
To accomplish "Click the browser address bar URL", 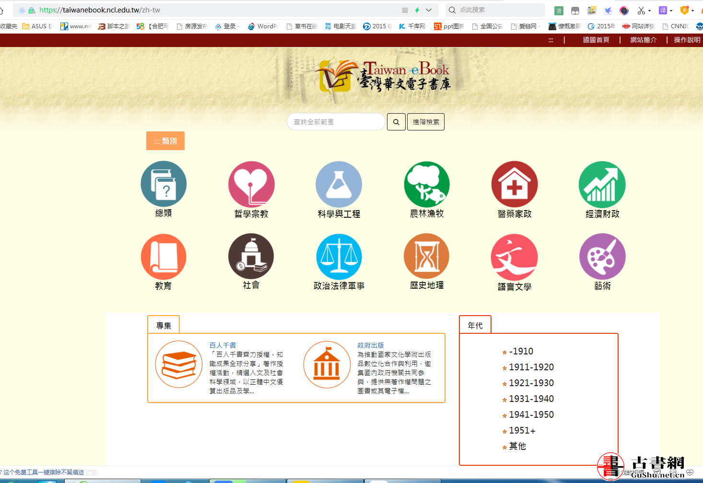I will click(100, 10).
